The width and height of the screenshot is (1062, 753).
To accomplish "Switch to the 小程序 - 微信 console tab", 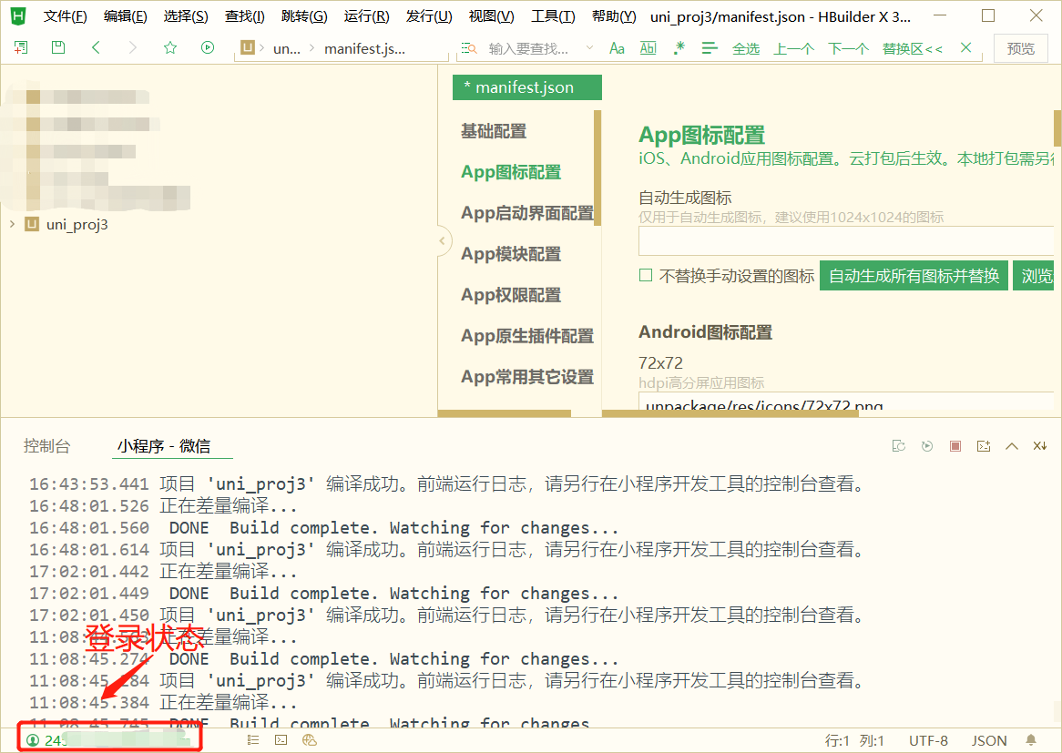I will [172, 447].
